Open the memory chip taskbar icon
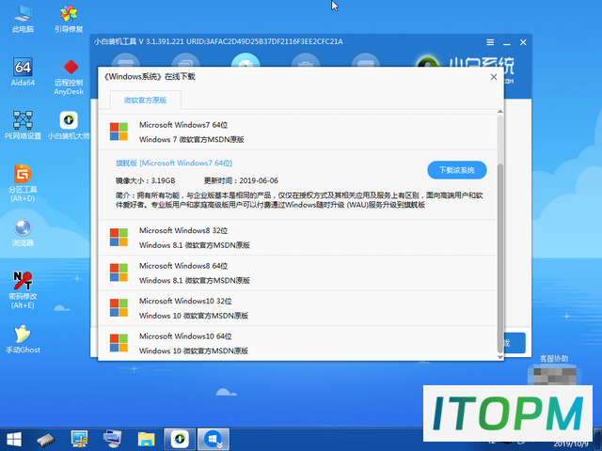 [46, 440]
